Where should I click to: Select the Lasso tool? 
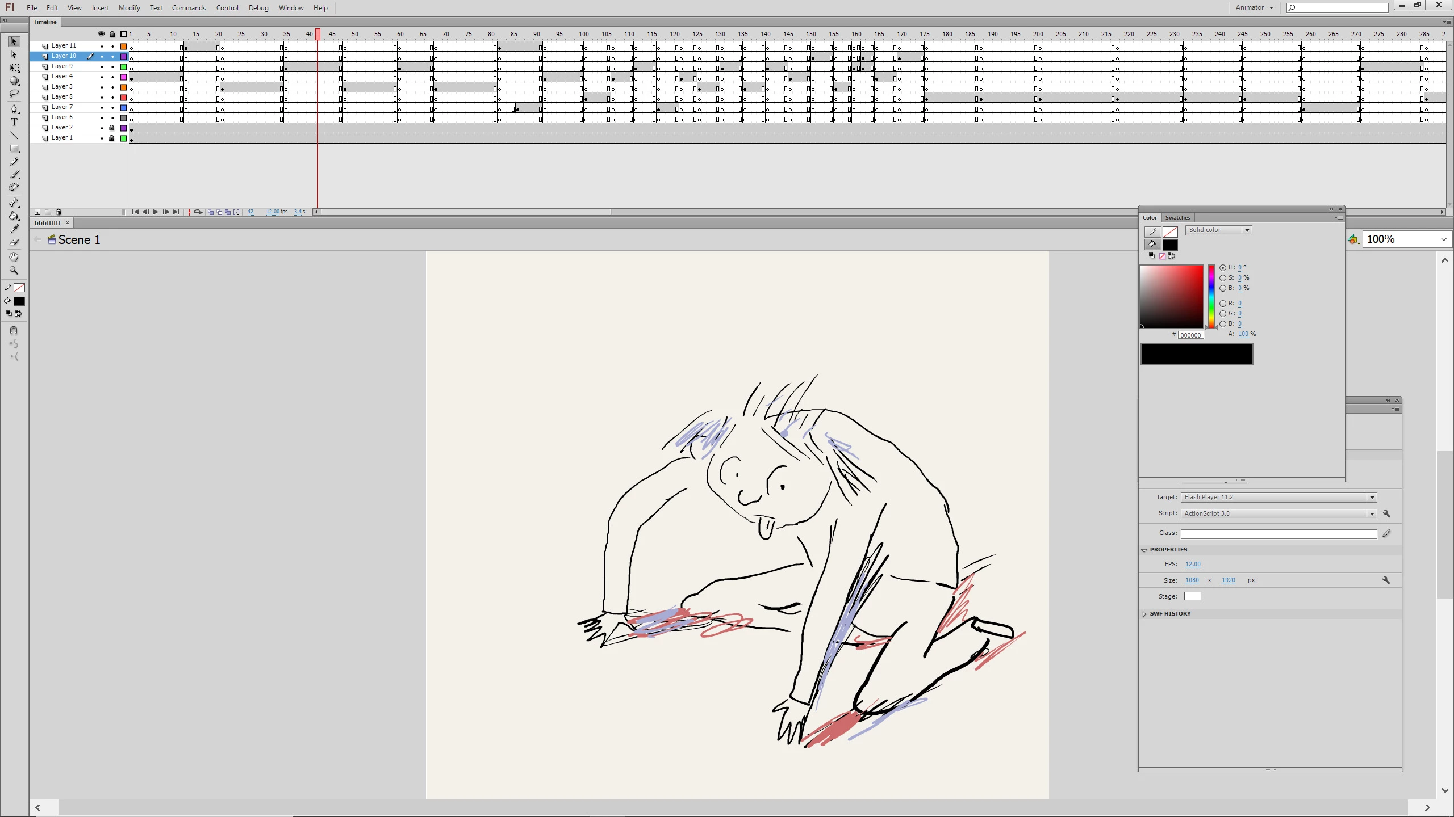(x=14, y=94)
